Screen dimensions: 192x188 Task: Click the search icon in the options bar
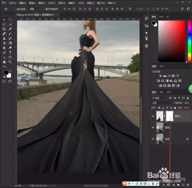click(182, 9)
